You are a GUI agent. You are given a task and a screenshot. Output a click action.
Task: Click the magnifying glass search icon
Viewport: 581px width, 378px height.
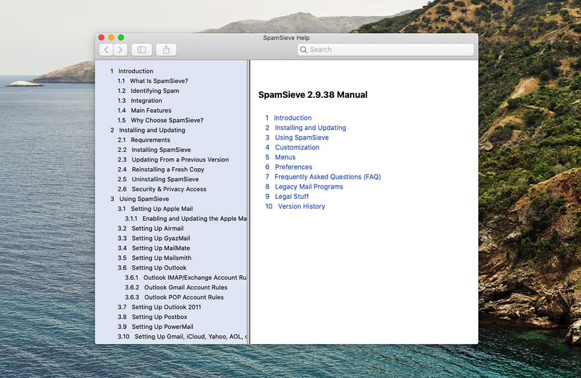pyautogui.click(x=303, y=49)
